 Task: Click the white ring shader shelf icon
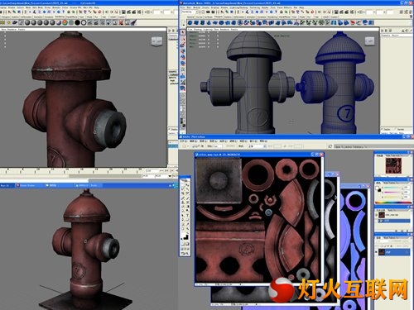(84, 22)
